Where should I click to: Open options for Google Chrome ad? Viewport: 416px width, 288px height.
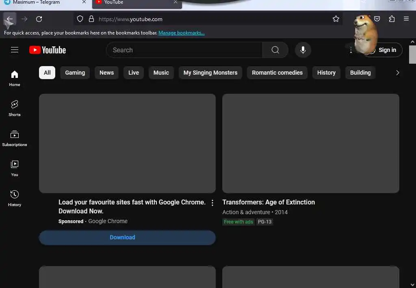coord(212,203)
